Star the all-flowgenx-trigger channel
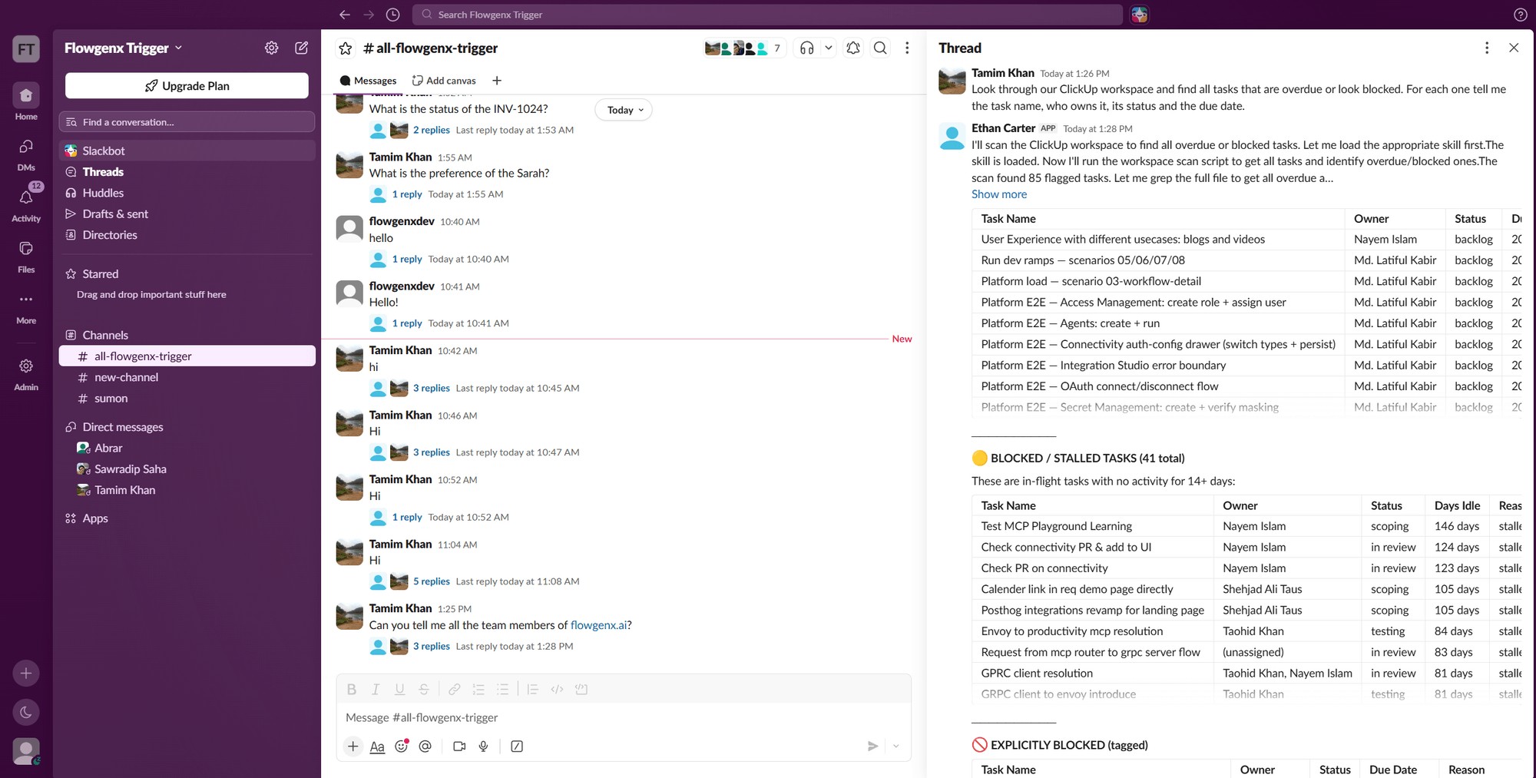The image size is (1536, 778). click(346, 48)
